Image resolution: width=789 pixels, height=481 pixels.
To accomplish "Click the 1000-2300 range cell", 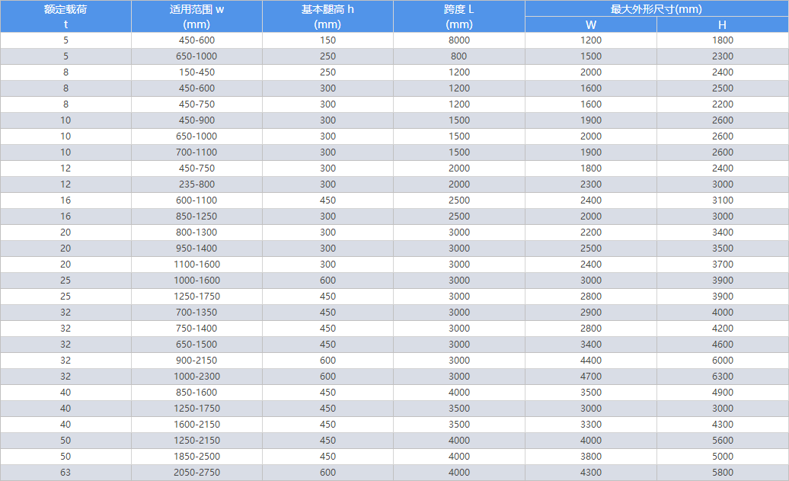I will pyautogui.click(x=196, y=377).
